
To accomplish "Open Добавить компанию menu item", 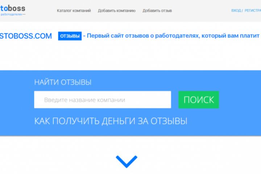I will pos(117,11).
